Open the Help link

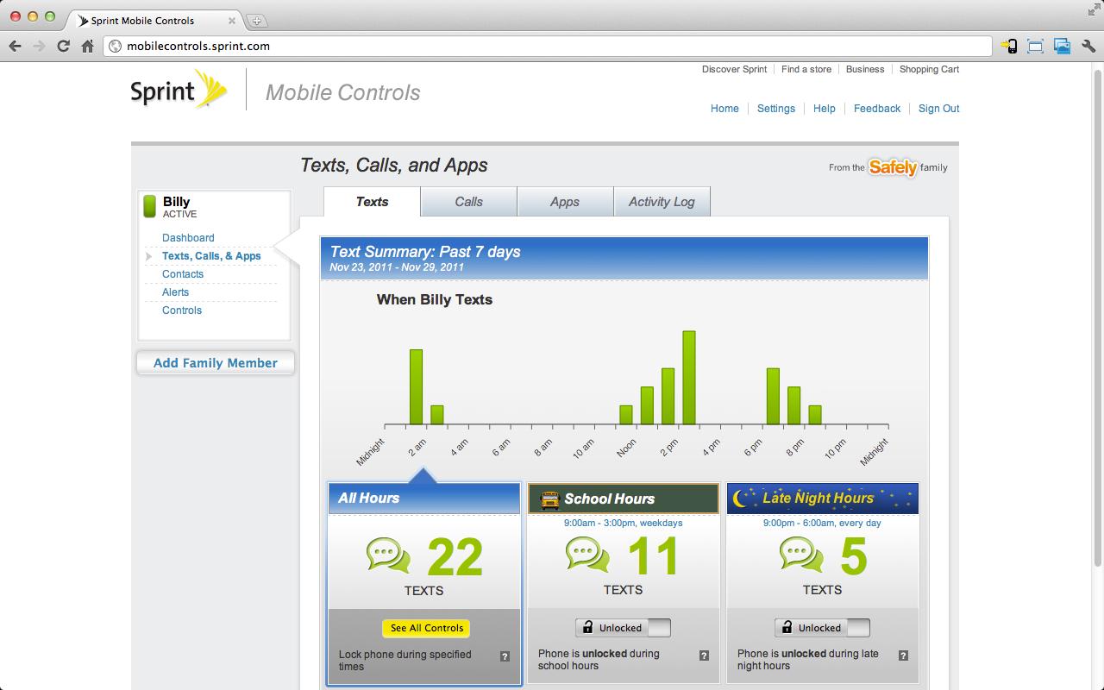coord(825,109)
